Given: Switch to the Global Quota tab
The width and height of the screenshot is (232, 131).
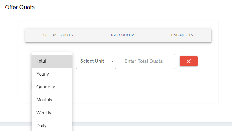Looking at the screenshot, I should click(x=58, y=35).
